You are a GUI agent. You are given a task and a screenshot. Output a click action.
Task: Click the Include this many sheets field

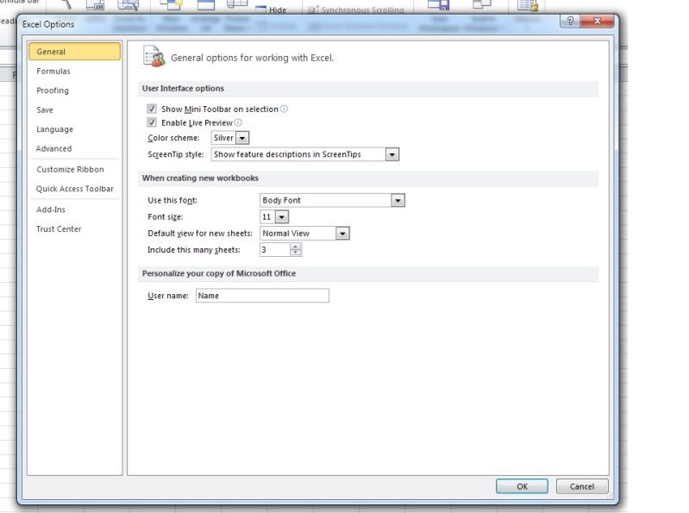coord(275,250)
